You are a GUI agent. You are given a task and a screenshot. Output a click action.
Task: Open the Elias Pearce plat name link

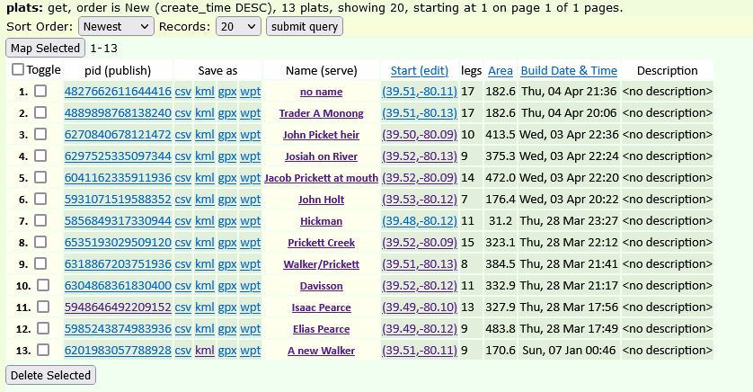coord(321,329)
